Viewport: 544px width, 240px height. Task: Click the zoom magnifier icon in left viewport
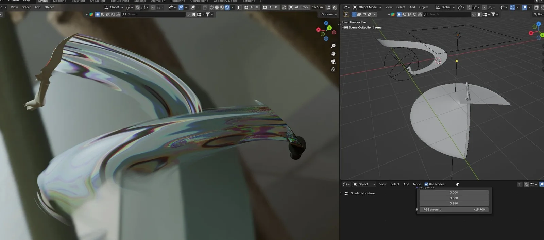333,46
